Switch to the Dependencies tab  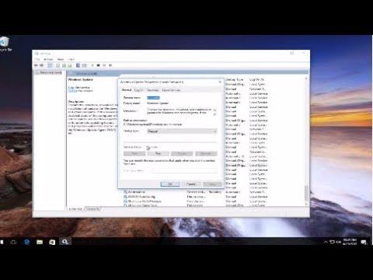coord(171,90)
